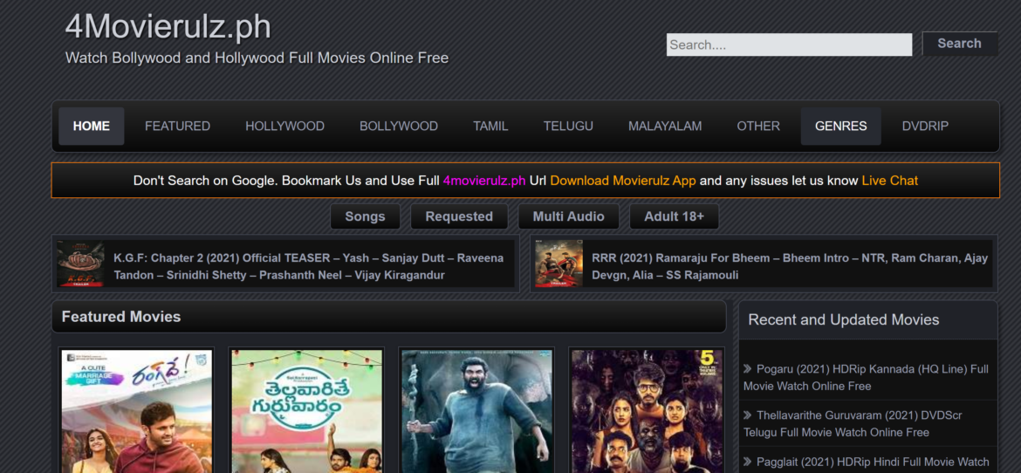Switch to the Hollywood section

tap(284, 127)
